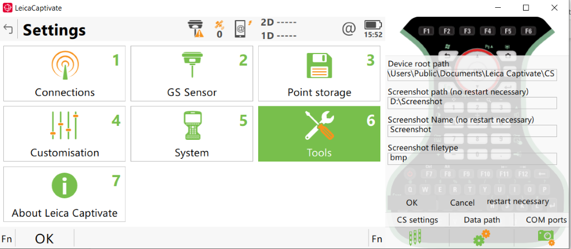
Task: Click the Device root path field
Action: [472, 74]
